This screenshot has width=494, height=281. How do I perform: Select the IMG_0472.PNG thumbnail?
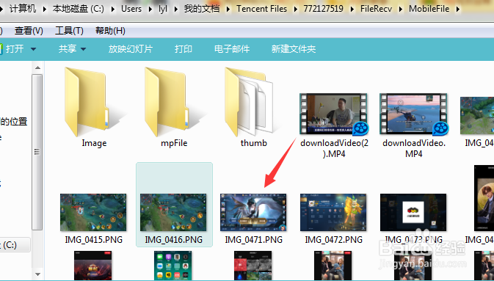coord(333,212)
